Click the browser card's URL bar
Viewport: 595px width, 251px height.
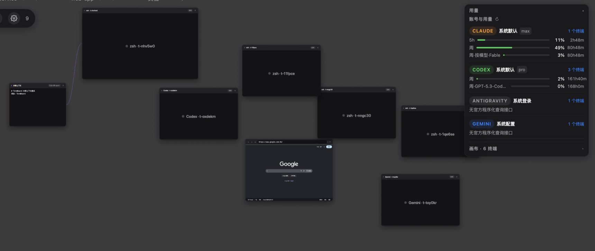[x=291, y=142]
